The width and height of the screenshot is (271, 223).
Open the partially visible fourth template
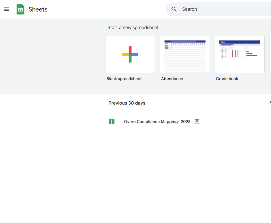[x=270, y=54]
